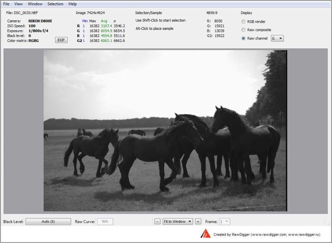
Task: Click the B channel Avg value 4554.8
Action: tap(106, 36)
